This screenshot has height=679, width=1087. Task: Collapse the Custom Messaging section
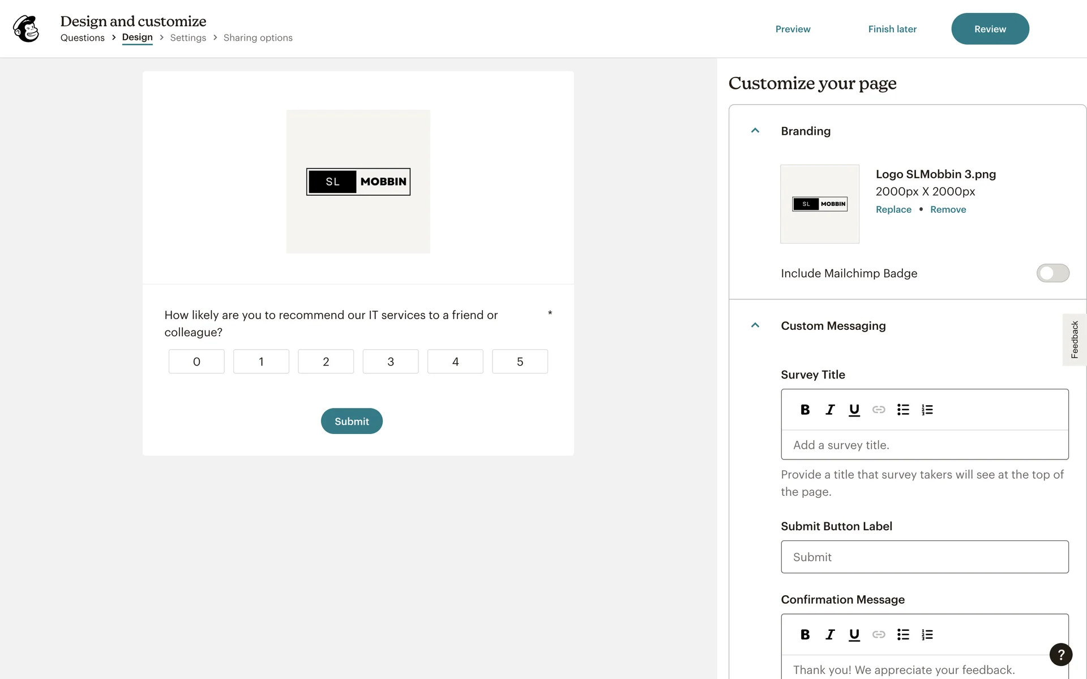[755, 325]
